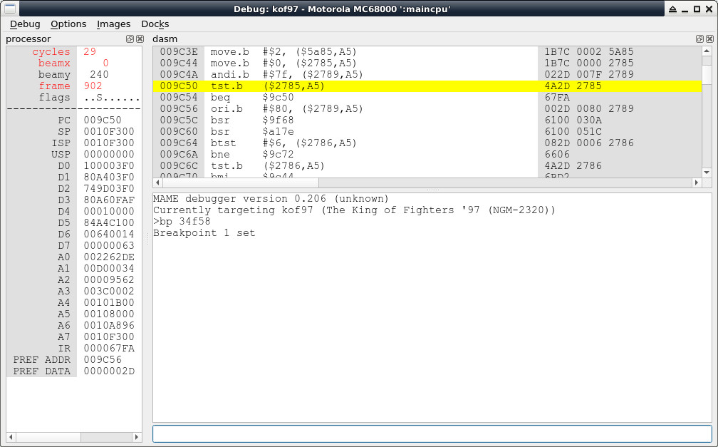718x447 pixels.
Task: Click the A5 register value 00108000
Action: pos(109,314)
